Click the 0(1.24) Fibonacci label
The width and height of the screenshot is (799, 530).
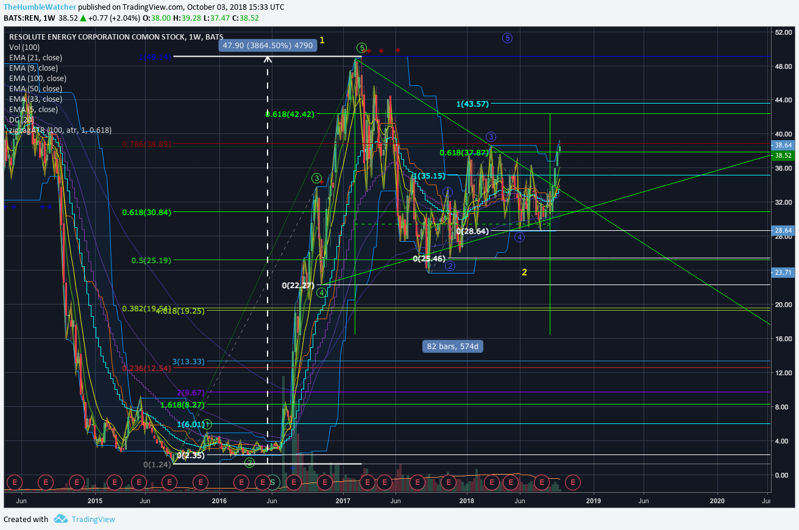[x=158, y=464]
